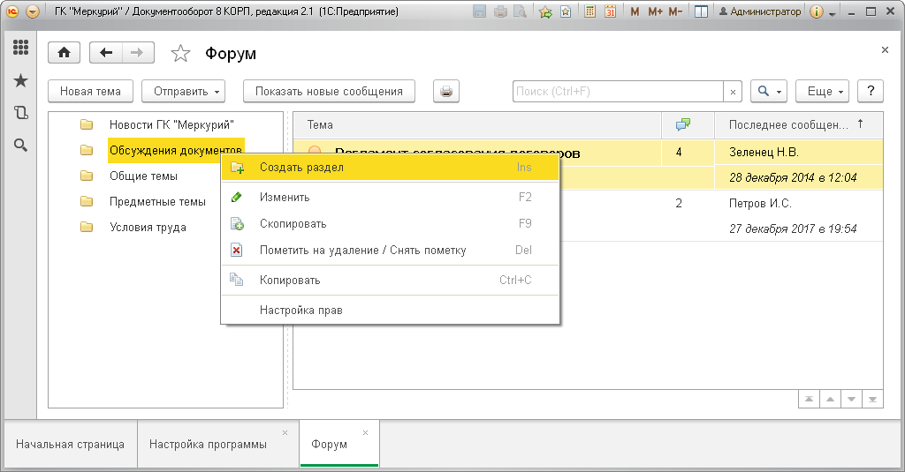Screen dimensions: 905x472
Task: Close the Форум form with x
Action: [x=885, y=50]
